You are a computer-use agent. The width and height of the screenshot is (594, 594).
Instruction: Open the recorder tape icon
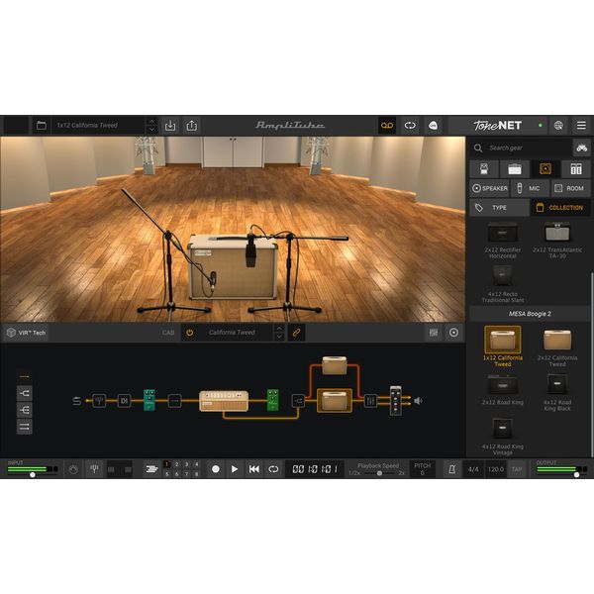point(387,126)
